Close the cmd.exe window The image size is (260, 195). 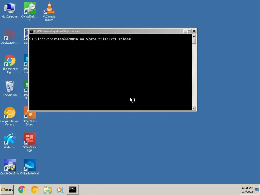coord(194,31)
